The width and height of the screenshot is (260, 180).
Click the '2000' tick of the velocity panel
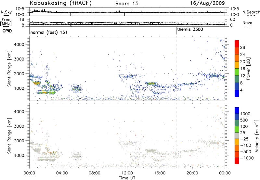tap(19, 141)
